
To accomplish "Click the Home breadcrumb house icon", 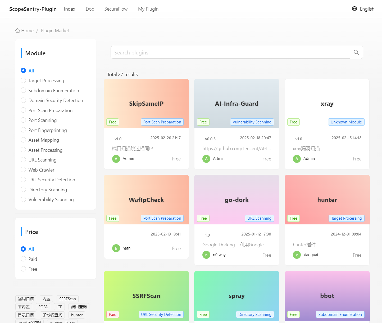I will coord(18,30).
